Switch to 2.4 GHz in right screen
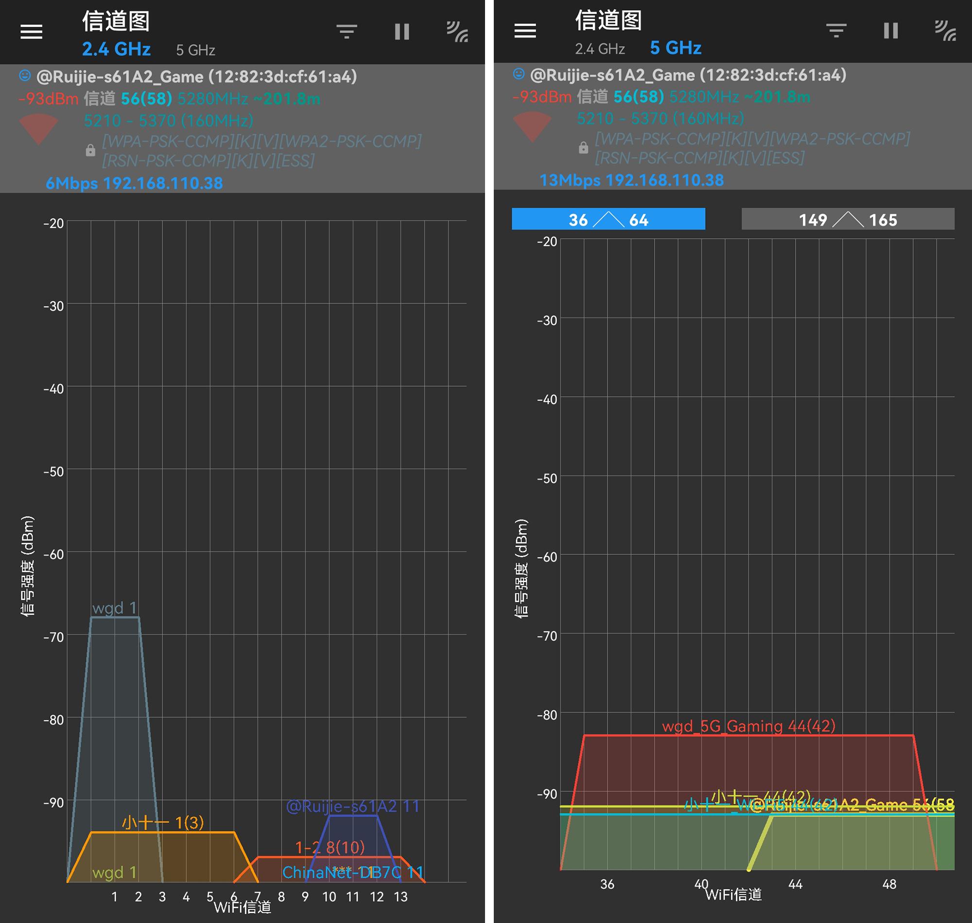 tap(599, 49)
